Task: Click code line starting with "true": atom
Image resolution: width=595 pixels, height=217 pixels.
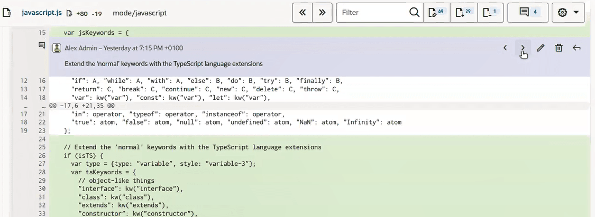Action: (236, 122)
